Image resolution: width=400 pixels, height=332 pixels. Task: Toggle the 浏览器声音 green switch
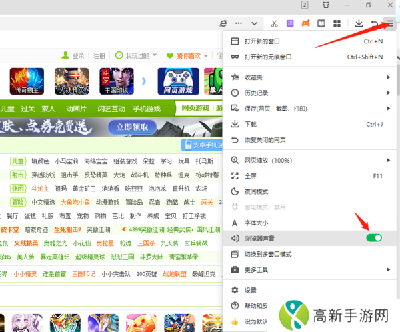point(374,238)
